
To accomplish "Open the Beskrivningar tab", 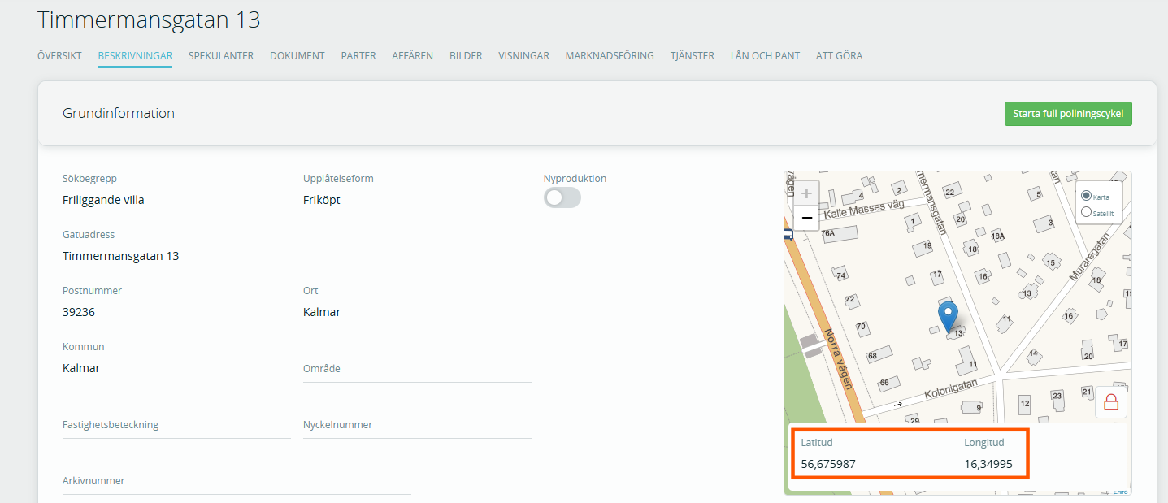I will click(x=135, y=56).
